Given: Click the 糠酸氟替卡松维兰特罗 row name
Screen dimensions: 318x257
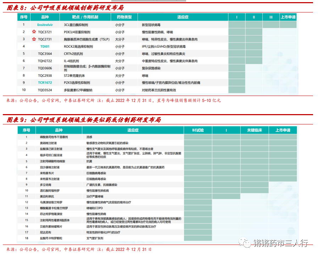Looking at the screenshot, I should (54, 208).
